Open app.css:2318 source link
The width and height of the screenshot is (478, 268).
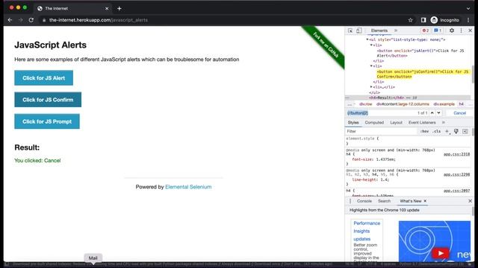pyautogui.click(x=456, y=154)
